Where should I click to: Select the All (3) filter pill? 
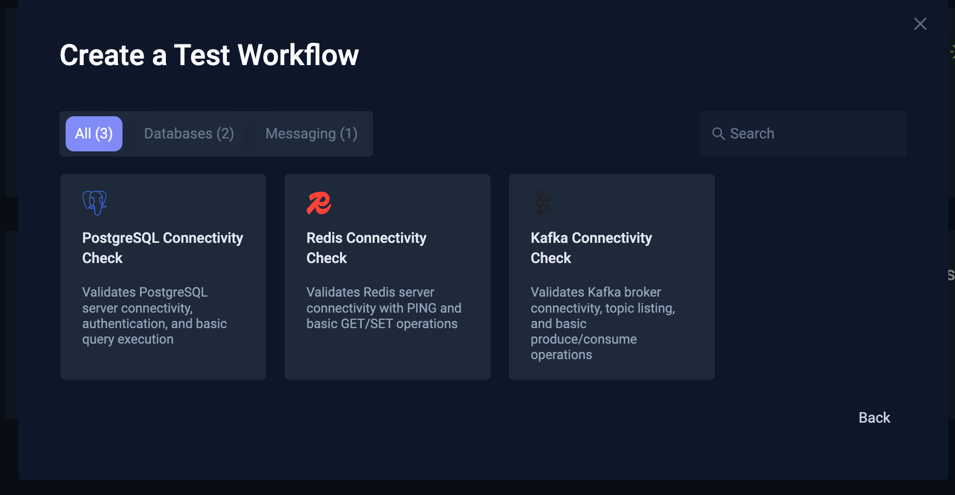tap(94, 133)
